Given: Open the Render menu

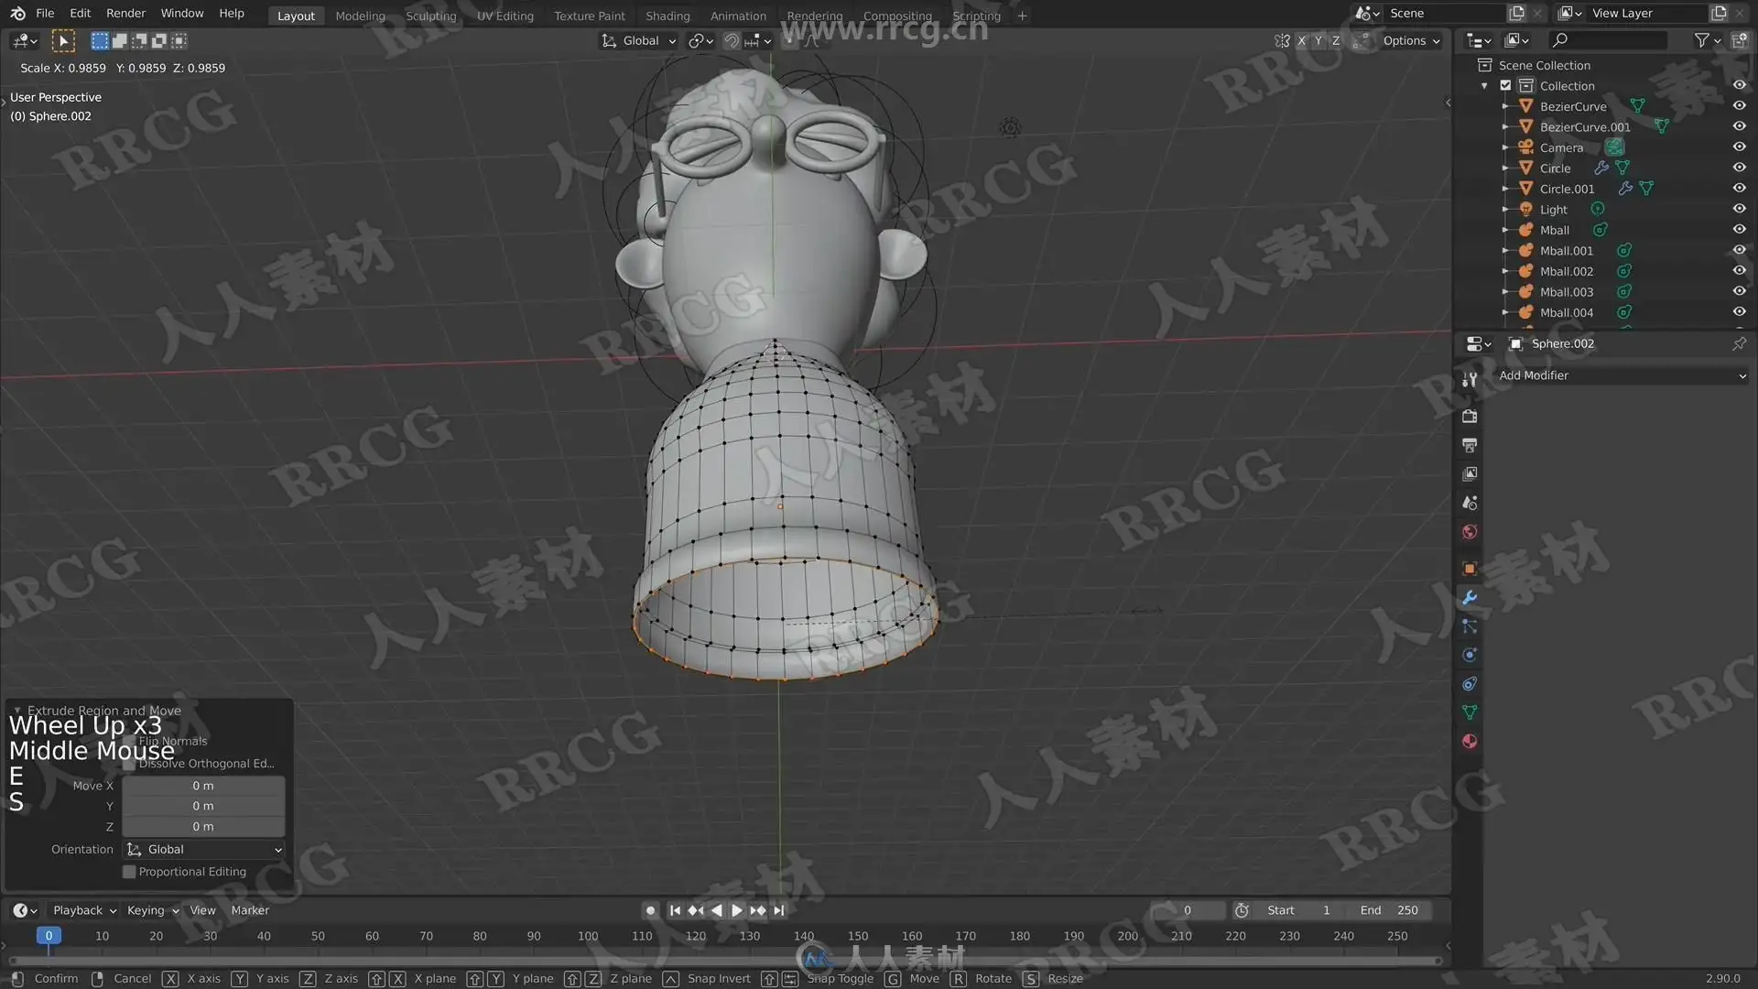Looking at the screenshot, I should click(125, 13).
